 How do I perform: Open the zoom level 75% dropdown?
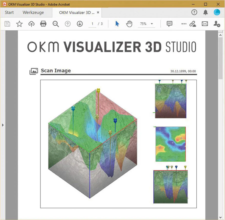(146, 24)
